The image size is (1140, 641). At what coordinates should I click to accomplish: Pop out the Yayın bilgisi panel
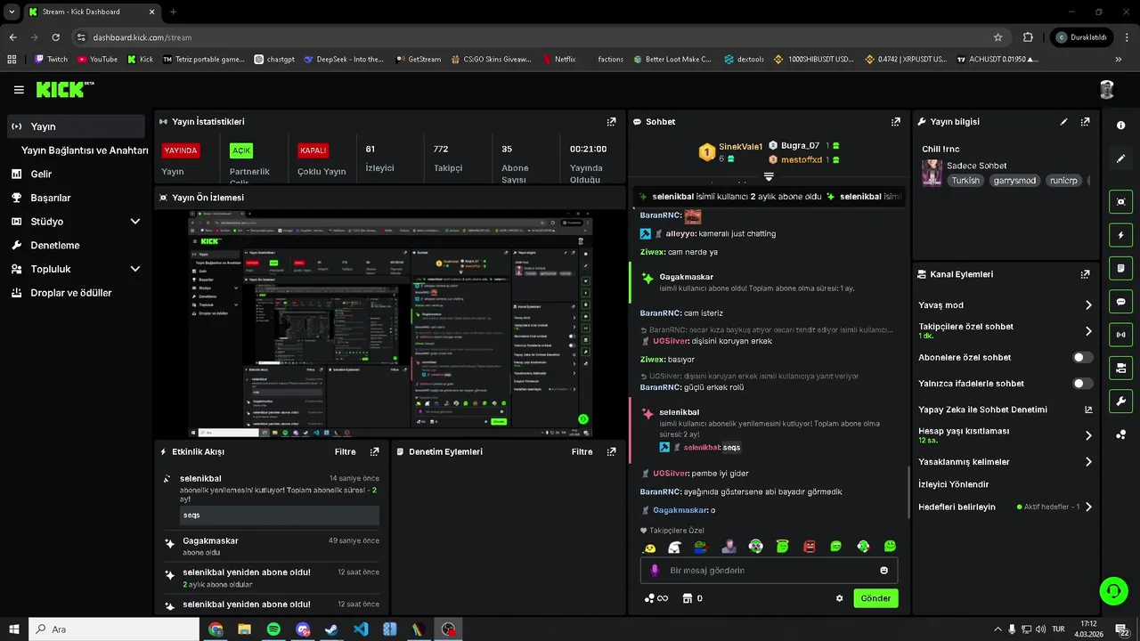tap(1085, 122)
